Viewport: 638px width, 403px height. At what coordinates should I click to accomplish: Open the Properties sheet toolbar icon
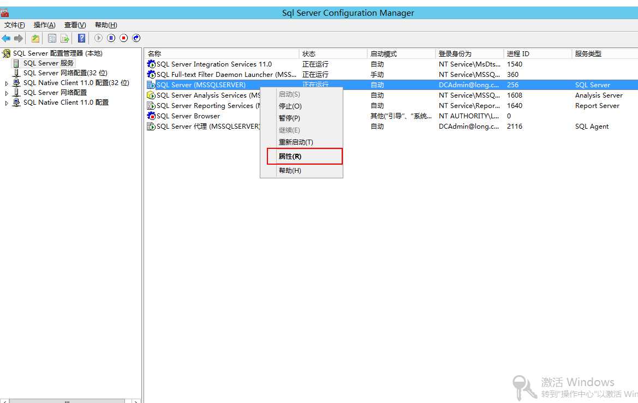coord(52,38)
